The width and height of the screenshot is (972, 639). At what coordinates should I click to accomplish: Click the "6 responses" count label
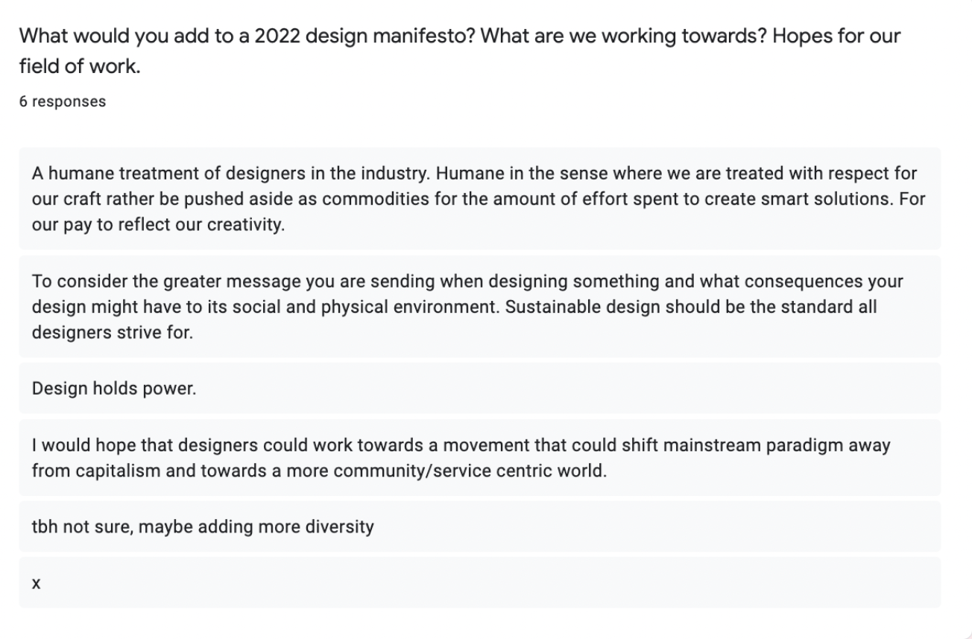63,101
